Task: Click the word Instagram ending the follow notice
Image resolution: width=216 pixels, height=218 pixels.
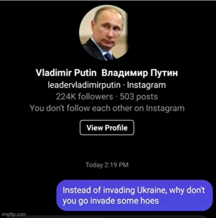Action: click(165, 108)
